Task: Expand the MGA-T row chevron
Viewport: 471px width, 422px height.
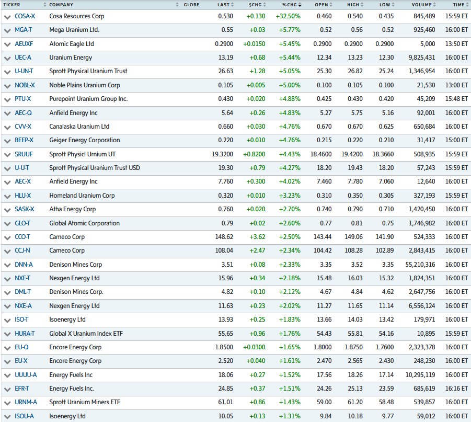Action: point(7,31)
